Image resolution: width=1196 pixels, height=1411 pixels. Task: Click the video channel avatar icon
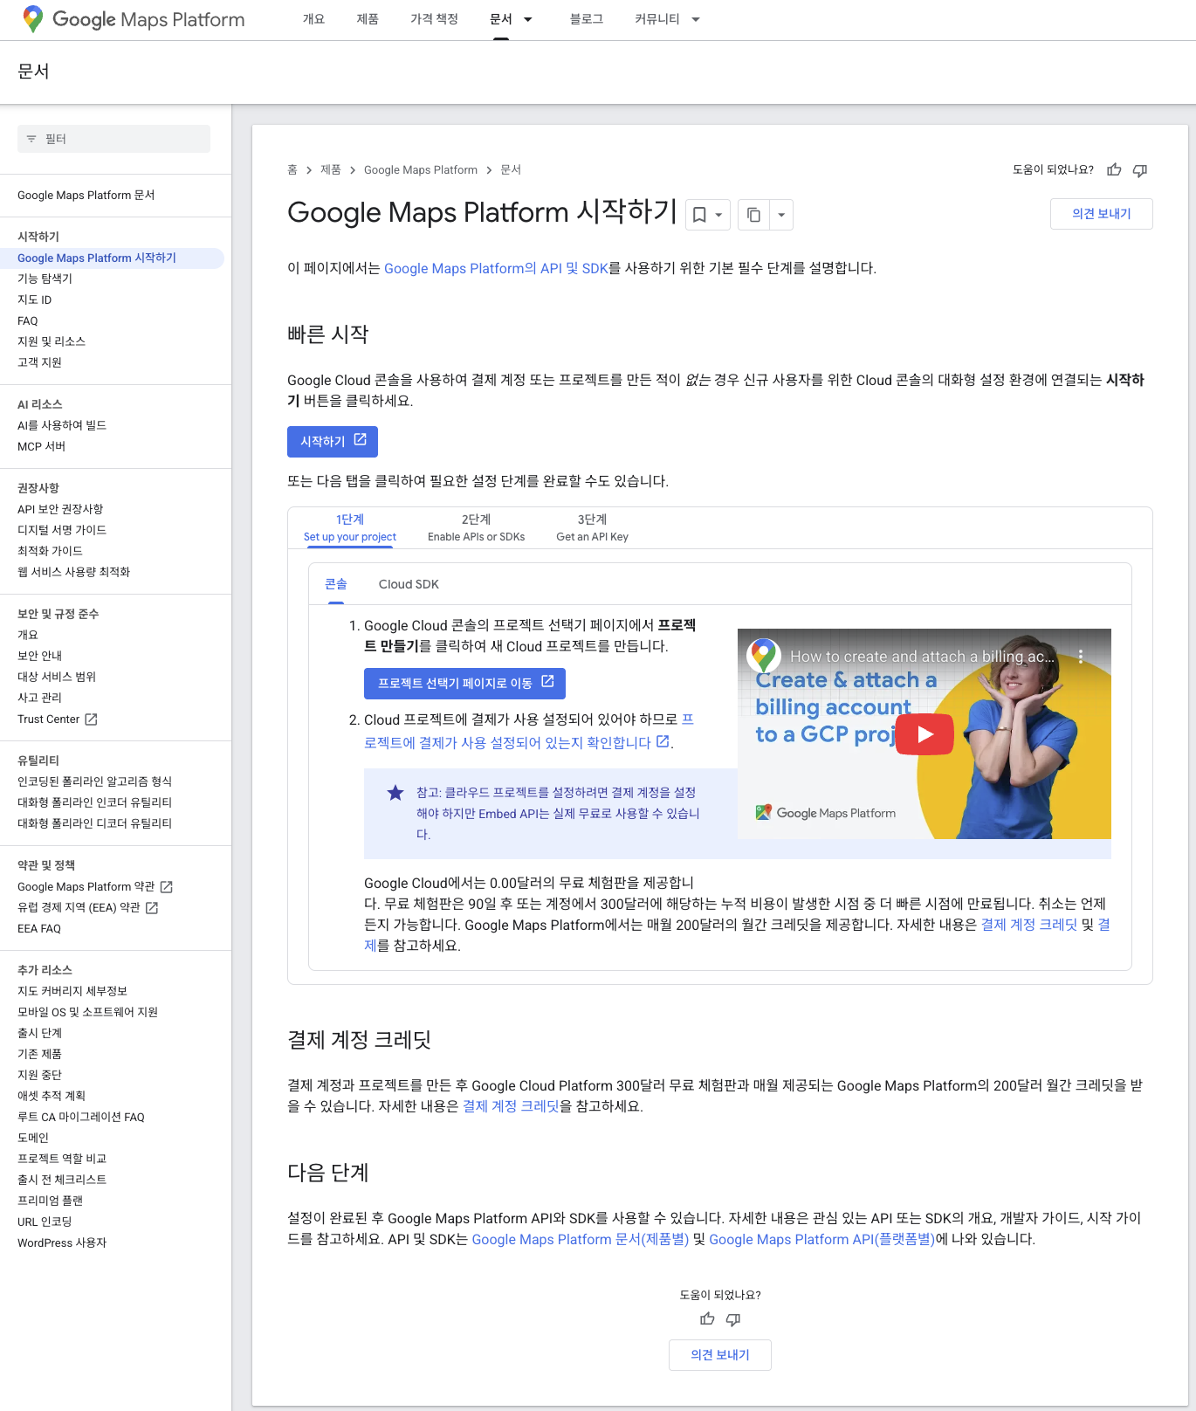point(764,655)
